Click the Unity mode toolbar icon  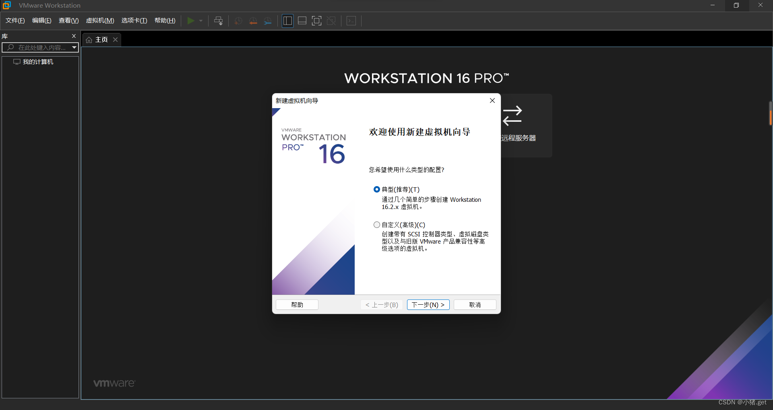(x=331, y=20)
